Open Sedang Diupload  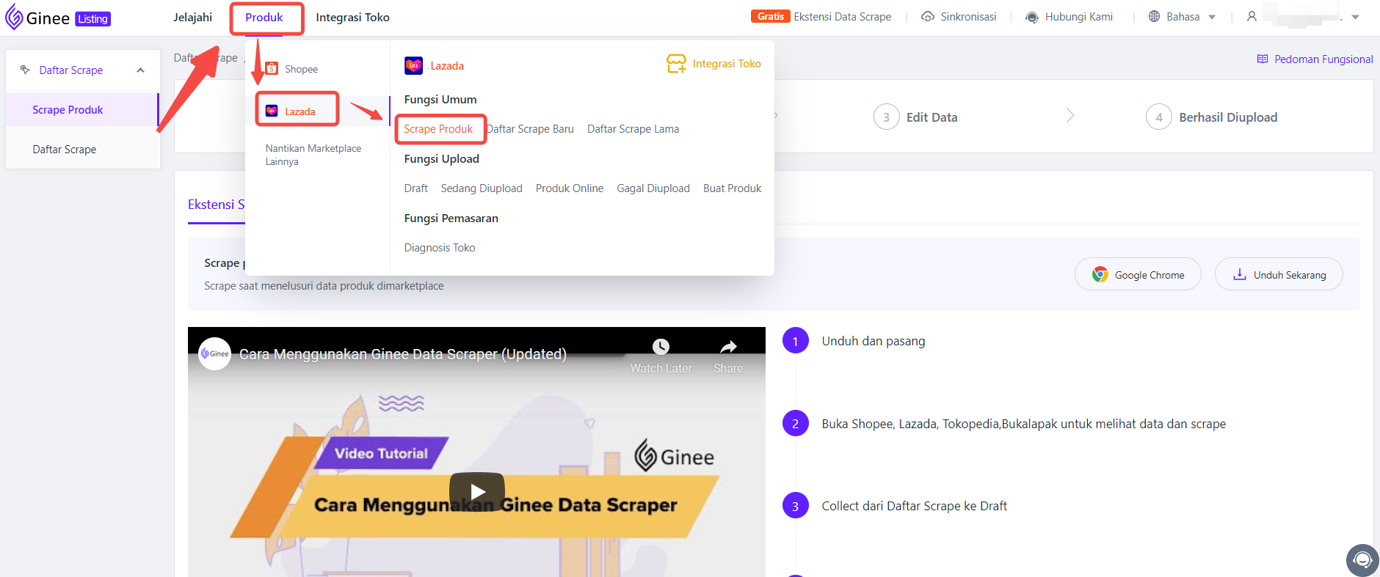point(482,188)
